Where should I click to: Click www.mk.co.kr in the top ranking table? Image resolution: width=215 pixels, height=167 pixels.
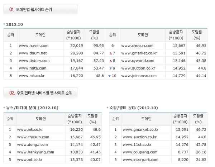[x=32, y=76]
